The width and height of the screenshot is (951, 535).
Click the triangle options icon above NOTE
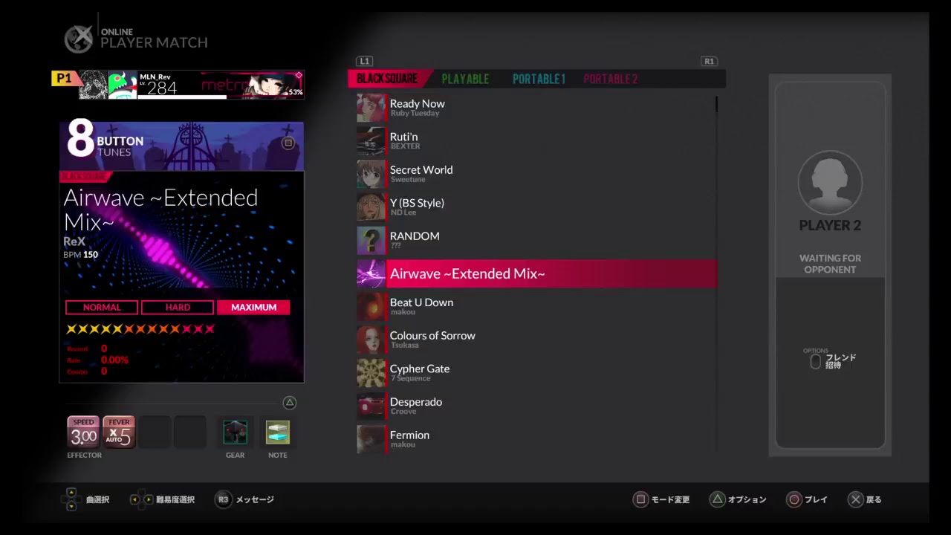click(x=290, y=403)
